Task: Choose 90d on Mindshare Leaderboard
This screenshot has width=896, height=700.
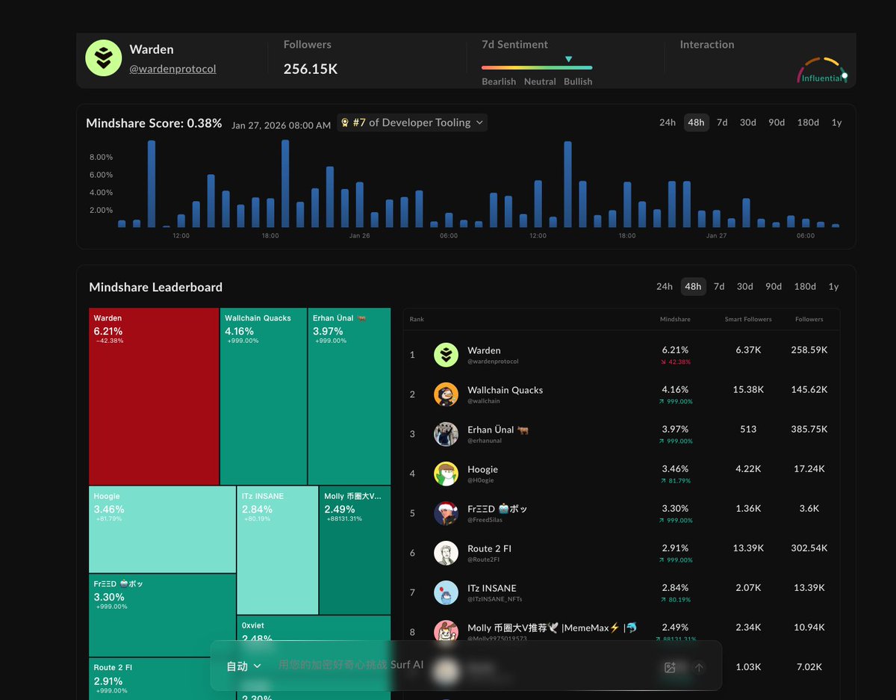Action: (774, 286)
